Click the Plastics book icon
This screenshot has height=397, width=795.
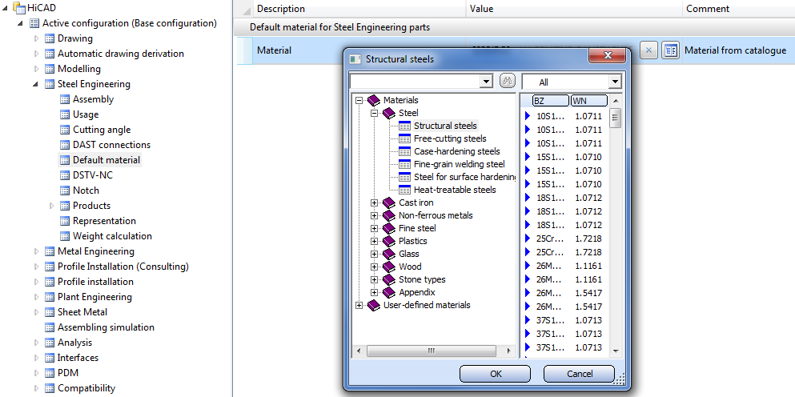tap(389, 241)
